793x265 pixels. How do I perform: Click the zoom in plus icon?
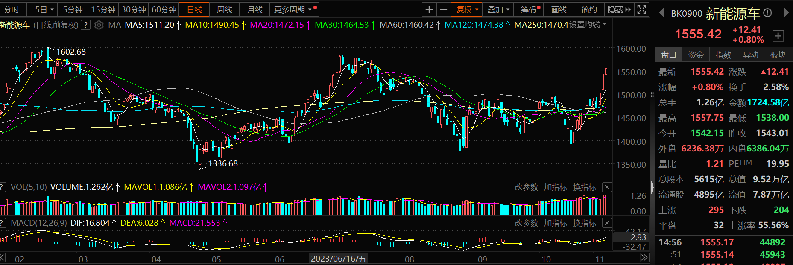[429, 9]
